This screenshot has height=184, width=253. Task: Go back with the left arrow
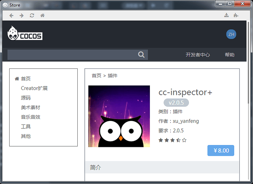pyautogui.click(x=11, y=15)
